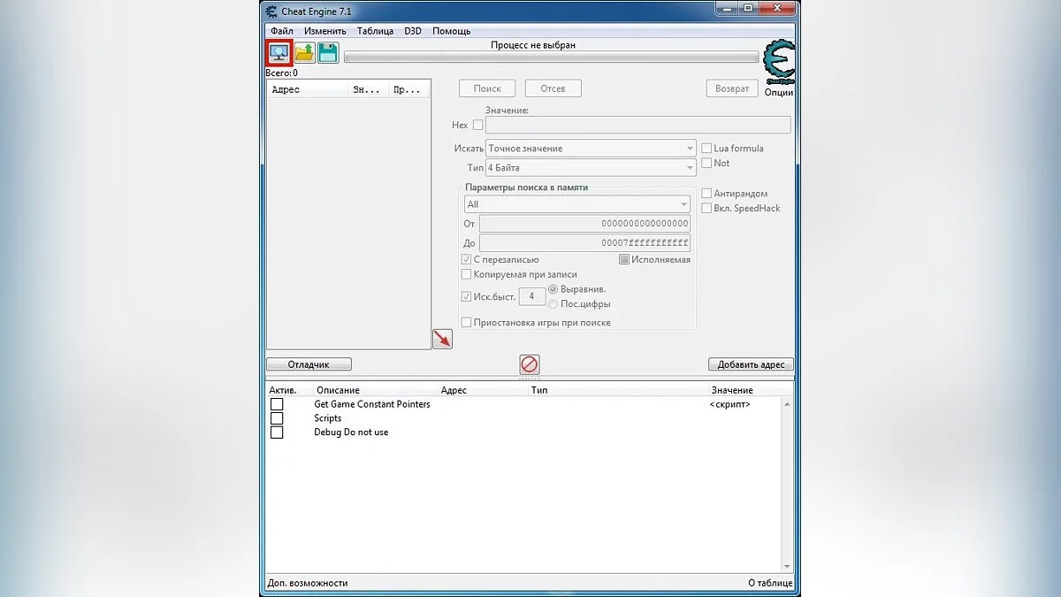Viewport: 1061px width, 597px height.
Task: Click the scan progress bar
Action: click(551, 57)
